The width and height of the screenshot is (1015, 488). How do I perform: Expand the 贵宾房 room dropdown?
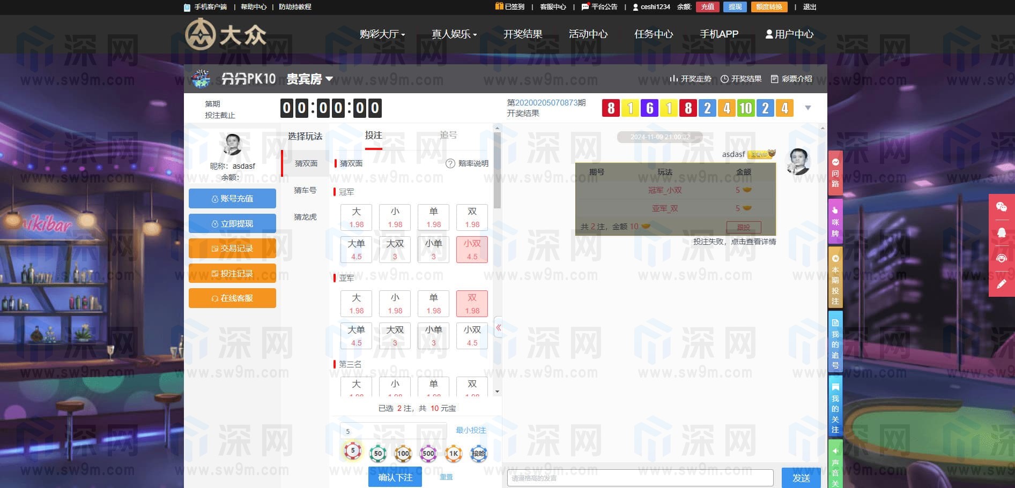tap(310, 79)
